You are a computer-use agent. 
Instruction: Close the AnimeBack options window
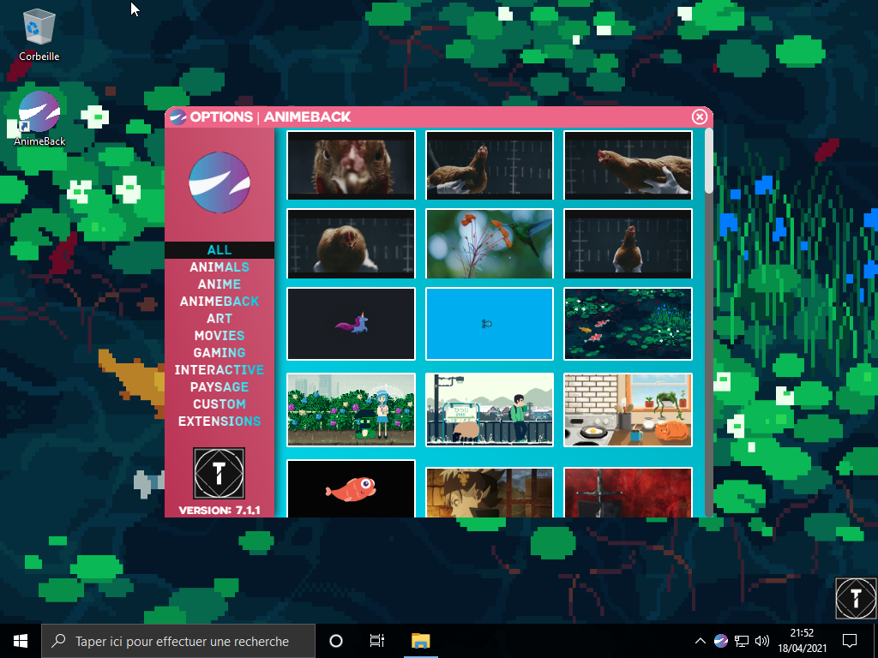click(x=700, y=117)
